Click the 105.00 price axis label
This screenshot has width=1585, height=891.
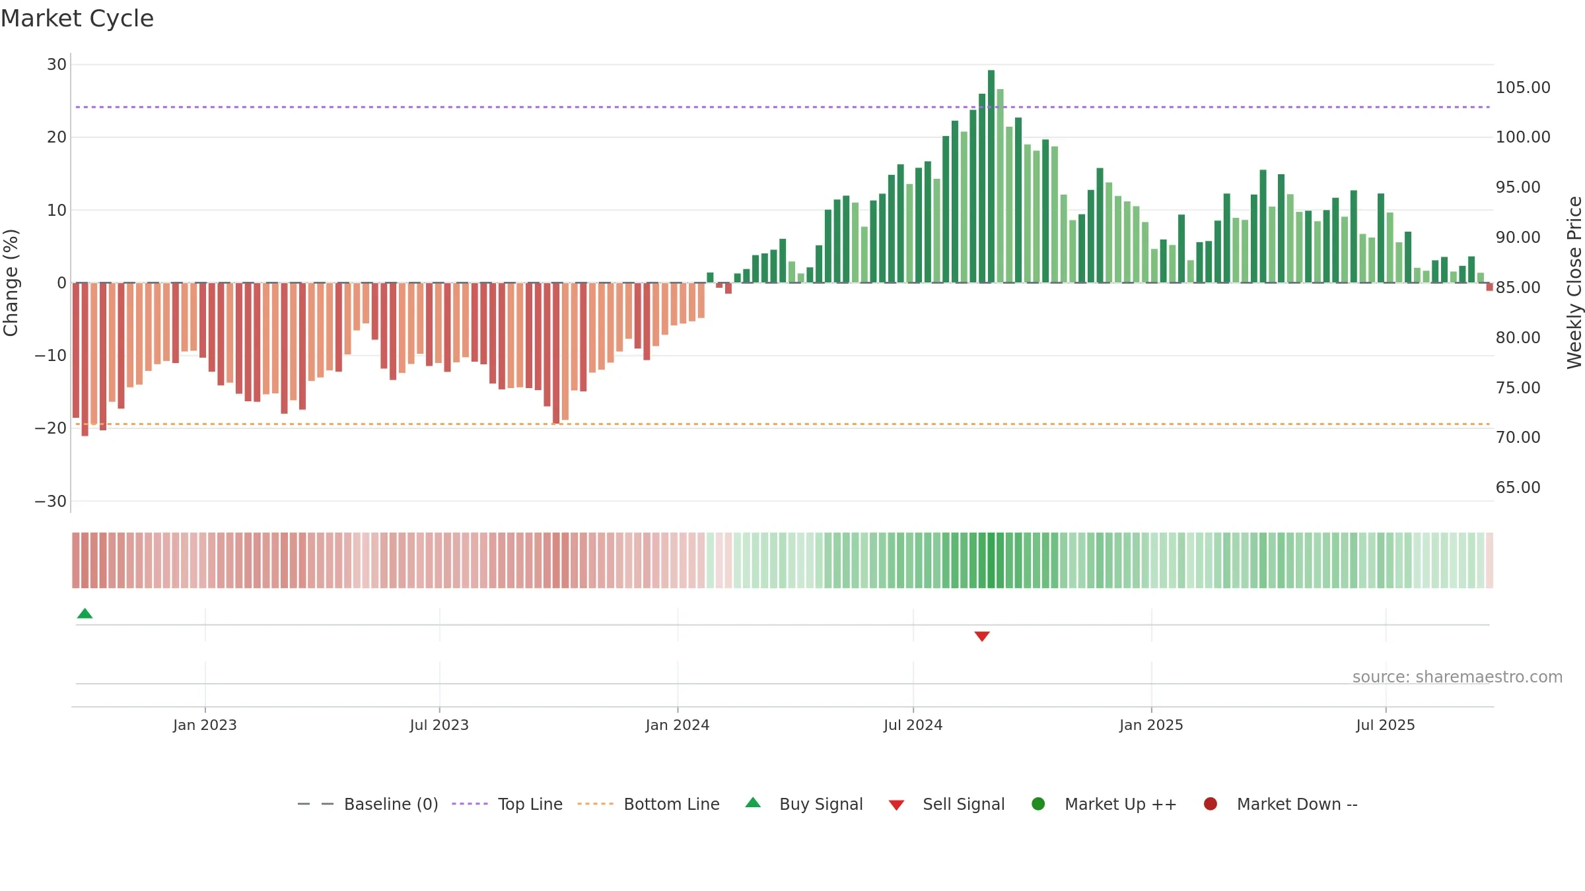1523,88
